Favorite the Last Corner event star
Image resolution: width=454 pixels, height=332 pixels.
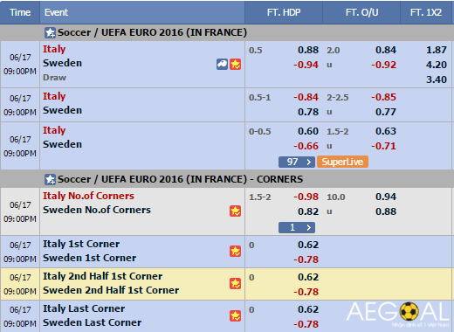coord(235,315)
